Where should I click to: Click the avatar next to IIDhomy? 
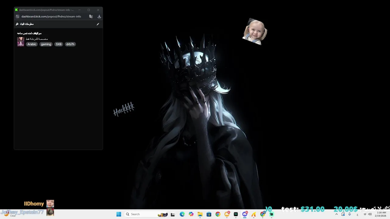50,204
